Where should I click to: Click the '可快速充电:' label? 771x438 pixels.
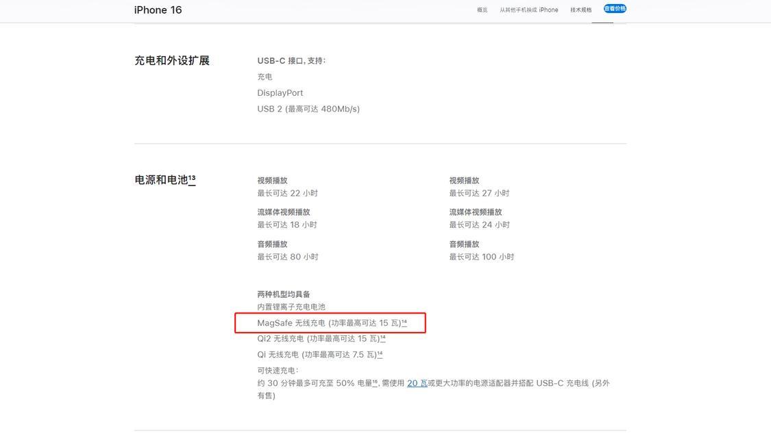[278, 370]
